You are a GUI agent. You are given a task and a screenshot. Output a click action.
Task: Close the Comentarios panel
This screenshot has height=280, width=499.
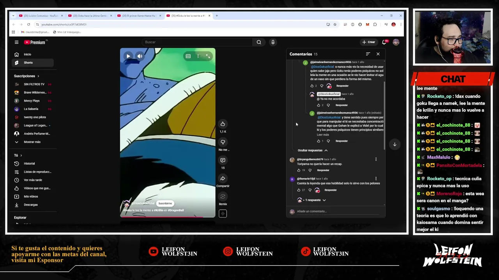click(x=378, y=54)
